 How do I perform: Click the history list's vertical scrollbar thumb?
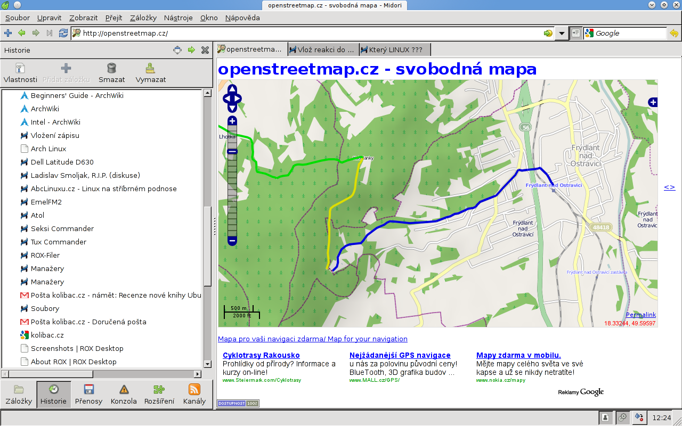coord(207,245)
